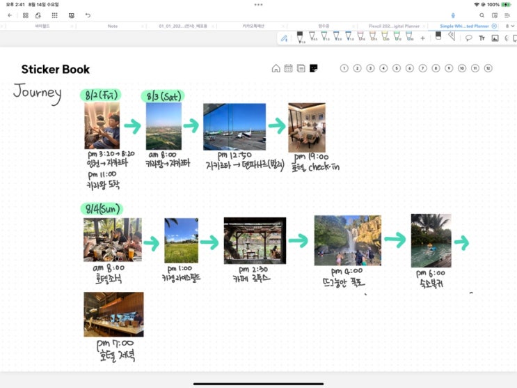Image resolution: width=517 pixels, height=388 pixels.
Task: Start audio recording with the microphone icon
Action: point(453,15)
